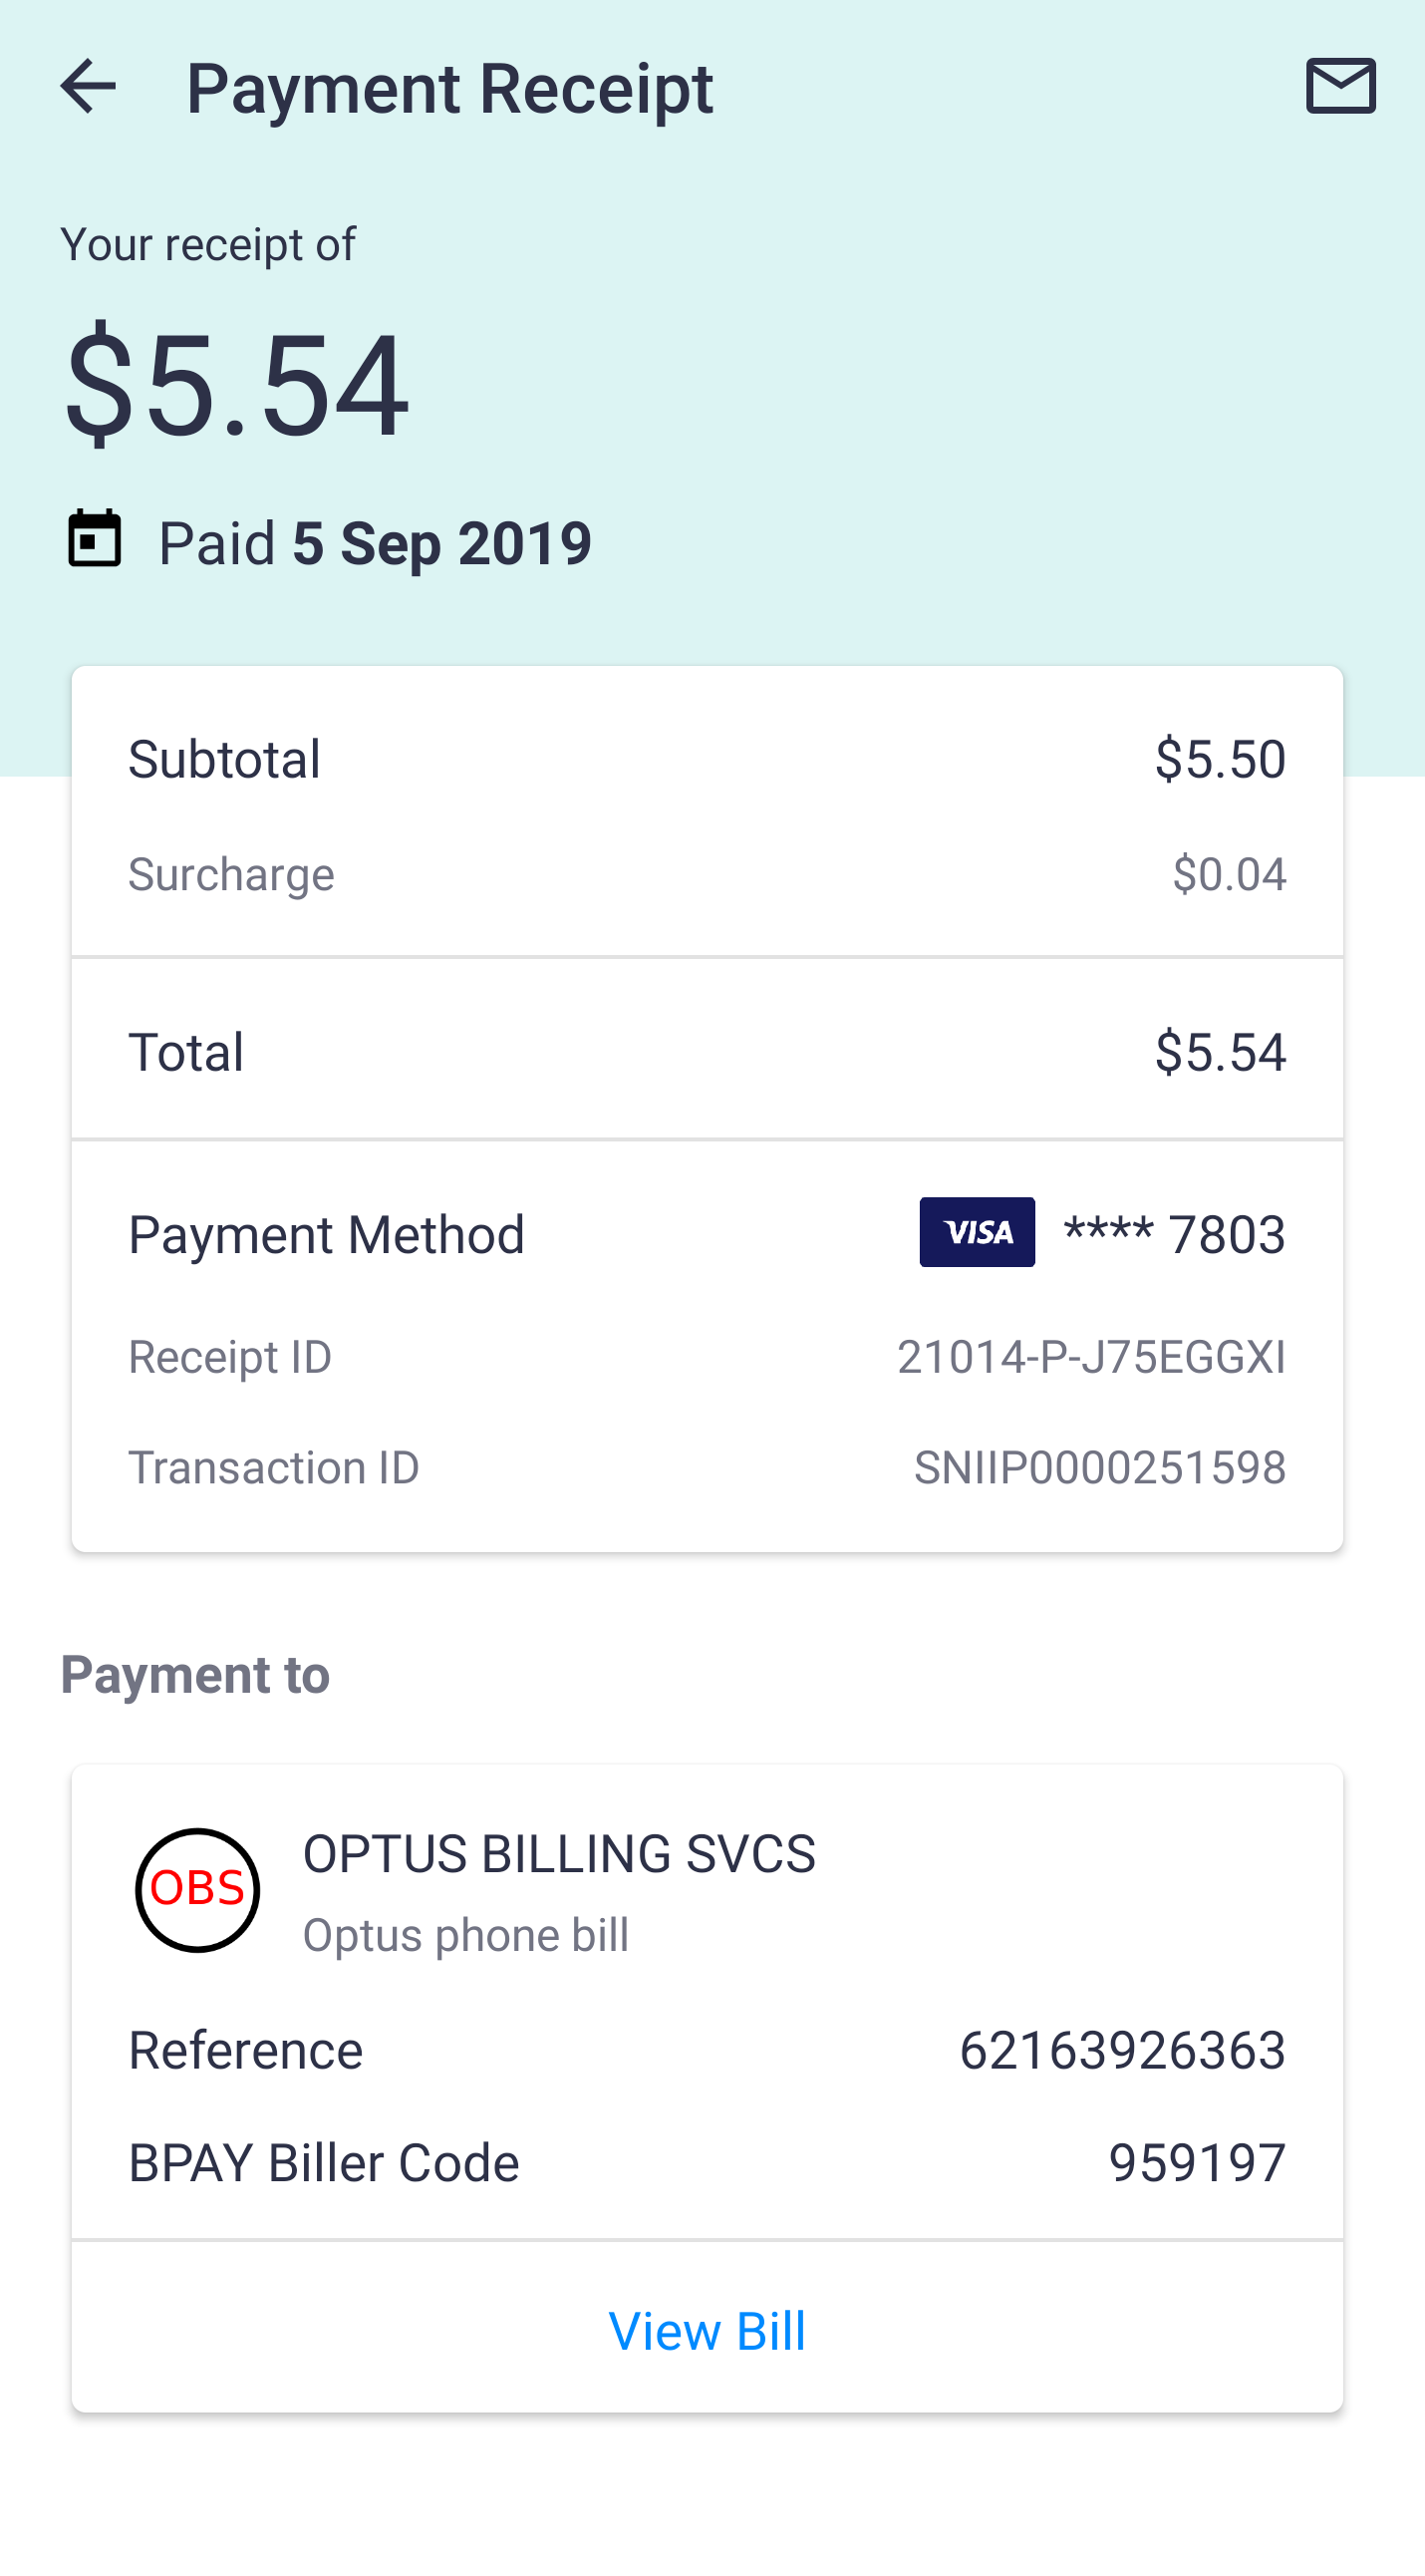
Task: Tap the Payment to section heading
Action: 195,1674
